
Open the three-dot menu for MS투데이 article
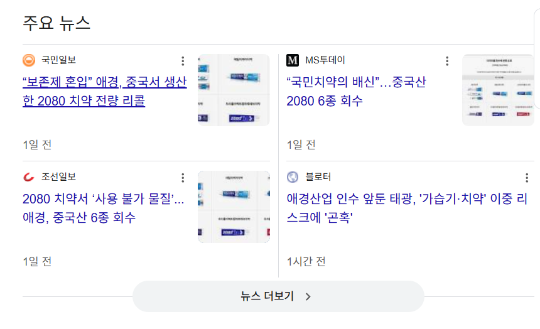(447, 61)
